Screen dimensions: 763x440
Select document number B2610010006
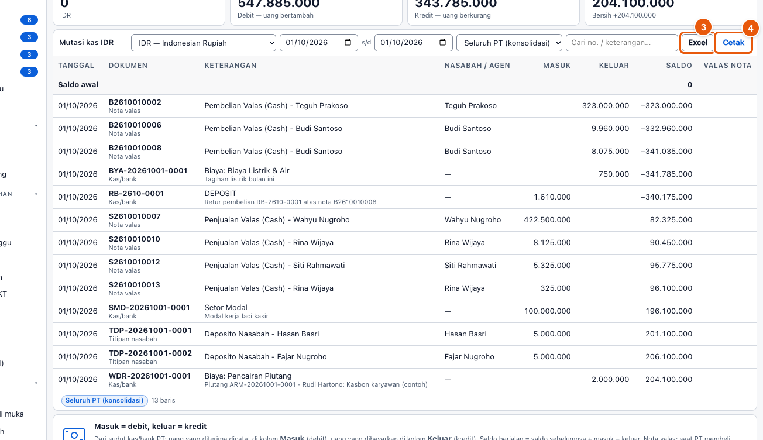tap(135, 125)
